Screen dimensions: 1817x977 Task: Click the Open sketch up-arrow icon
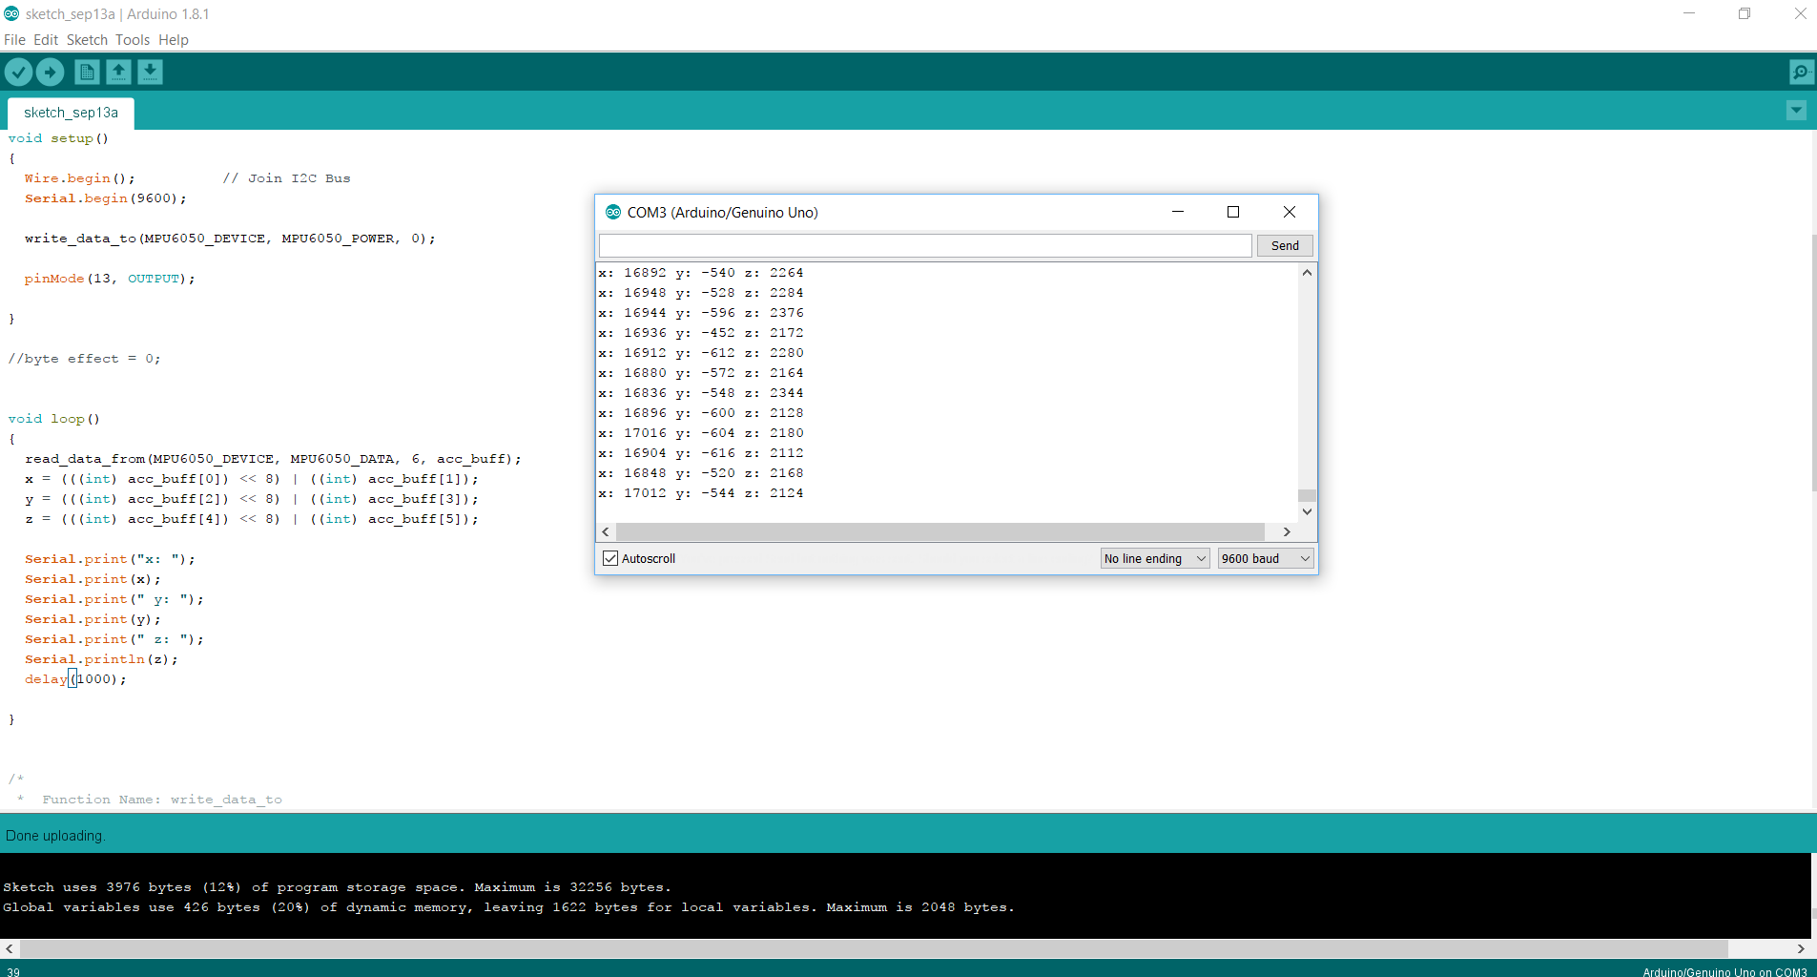click(118, 72)
